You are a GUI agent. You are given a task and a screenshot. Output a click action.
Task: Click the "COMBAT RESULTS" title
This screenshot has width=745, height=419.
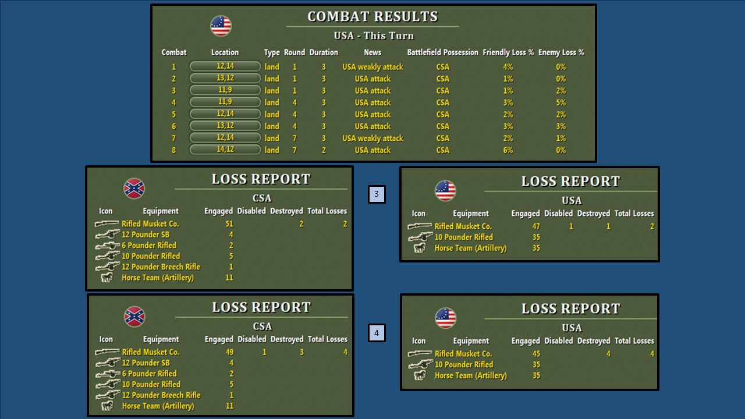[x=372, y=17]
